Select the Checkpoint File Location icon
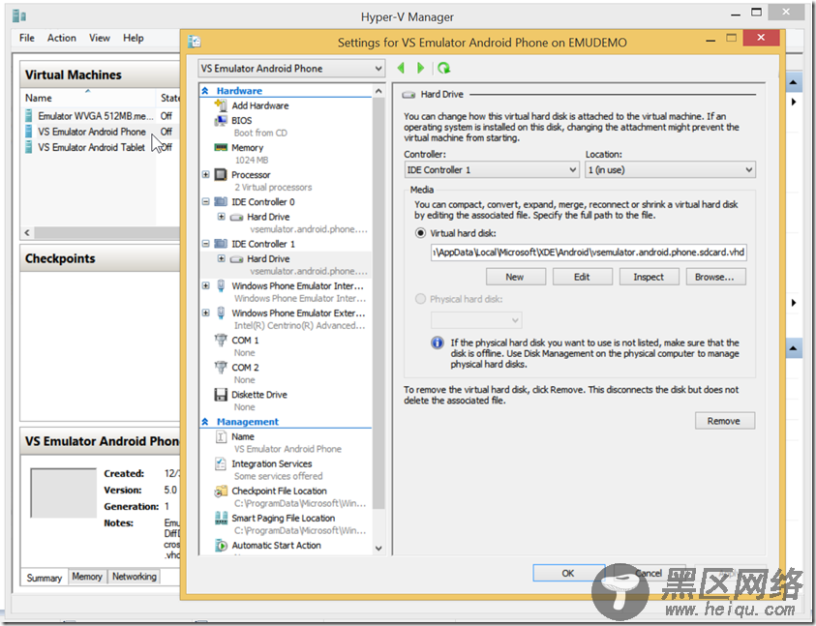 pyautogui.click(x=221, y=491)
